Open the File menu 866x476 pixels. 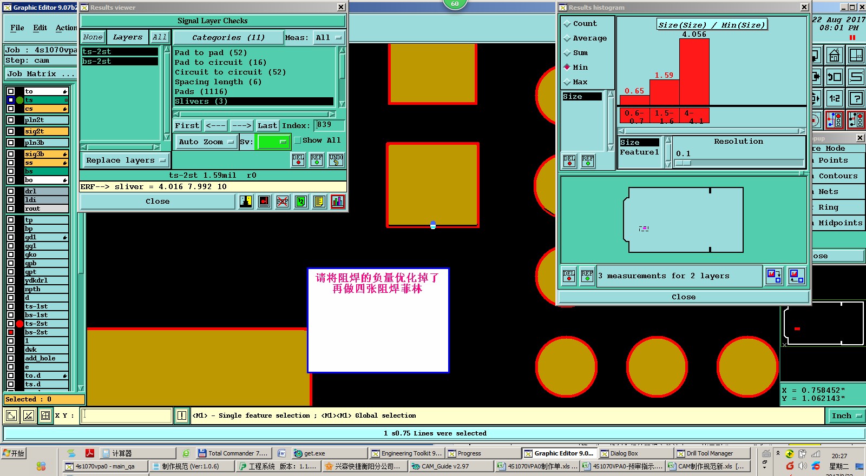(17, 28)
